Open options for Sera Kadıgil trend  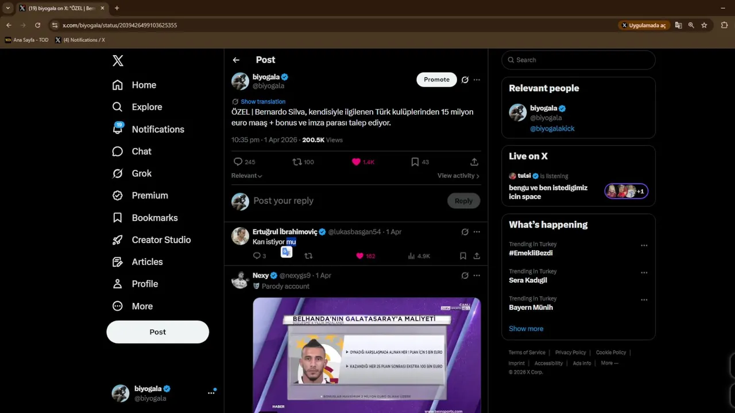[x=644, y=273]
